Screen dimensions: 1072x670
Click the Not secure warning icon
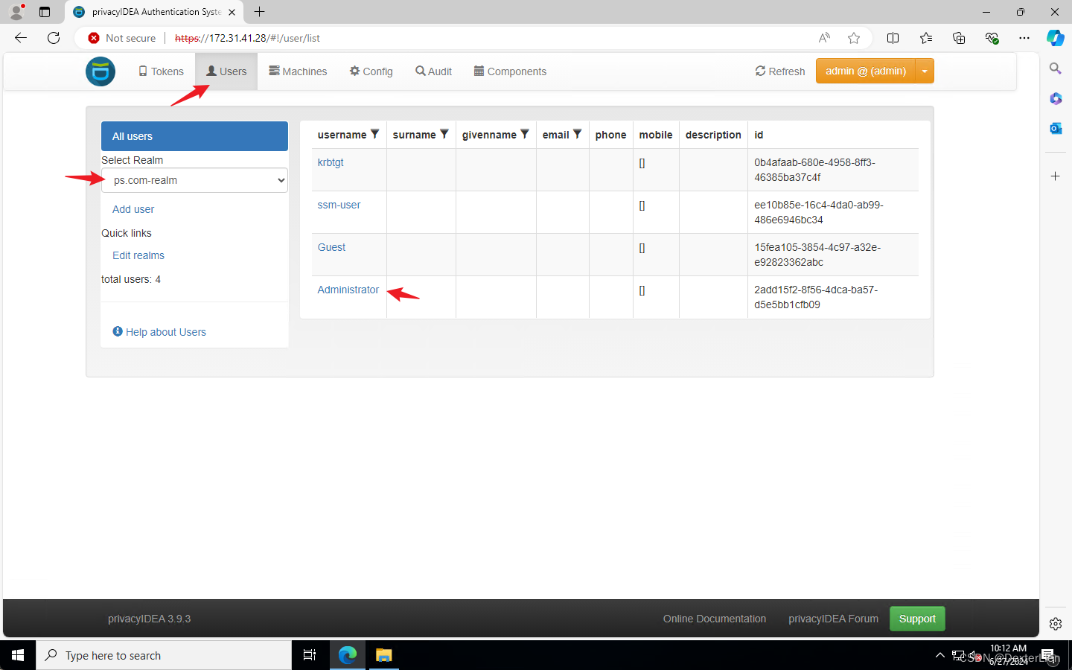tap(94, 38)
